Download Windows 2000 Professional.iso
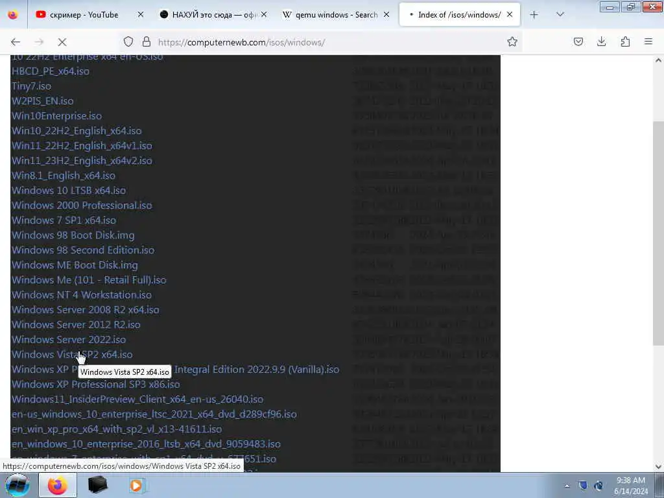Screen dimensions: 664x498 82,206
